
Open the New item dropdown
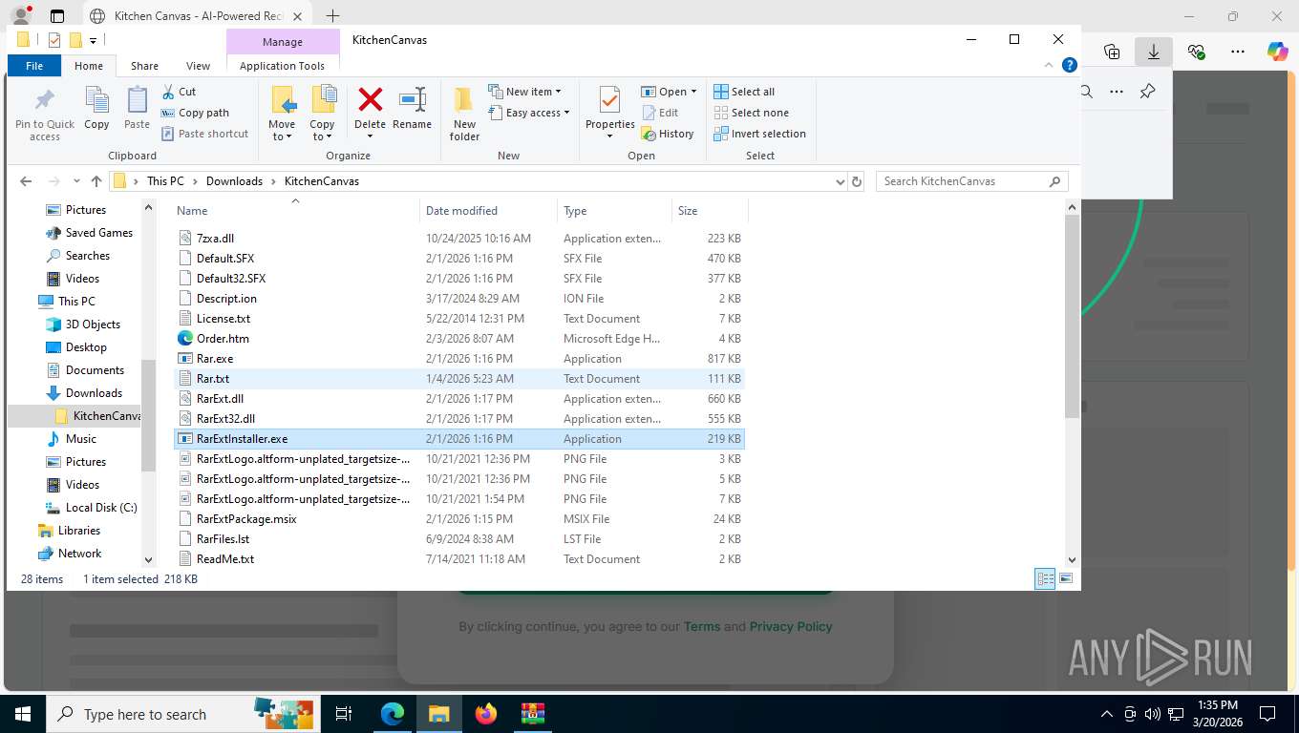(x=524, y=92)
